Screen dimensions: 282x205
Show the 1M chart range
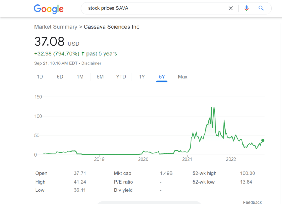pos(80,77)
